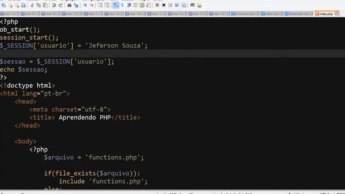The height and width of the screenshot is (194, 345).
Task: Save the current recorded macro icon
Action: coord(183,5)
